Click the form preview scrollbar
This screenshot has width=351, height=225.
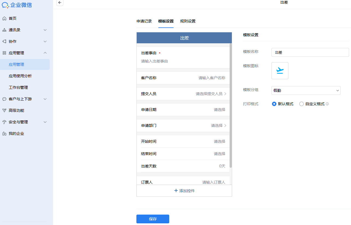[x=231, y=106]
